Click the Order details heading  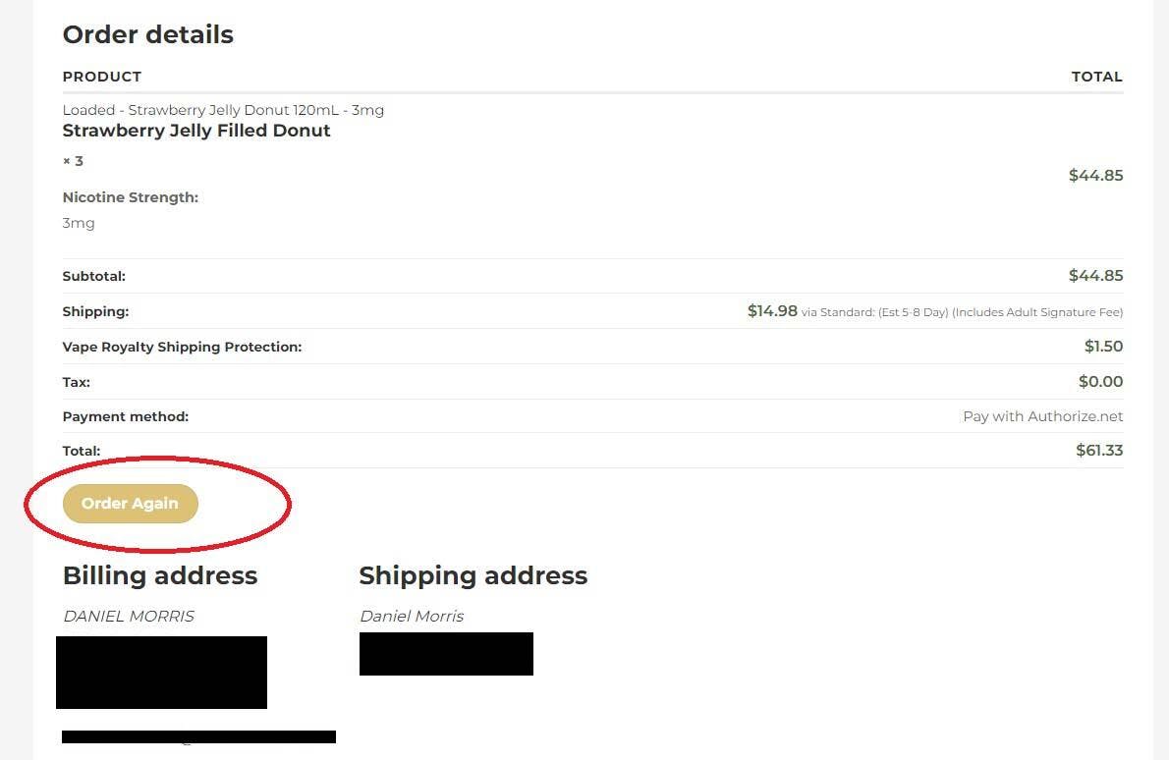148,34
